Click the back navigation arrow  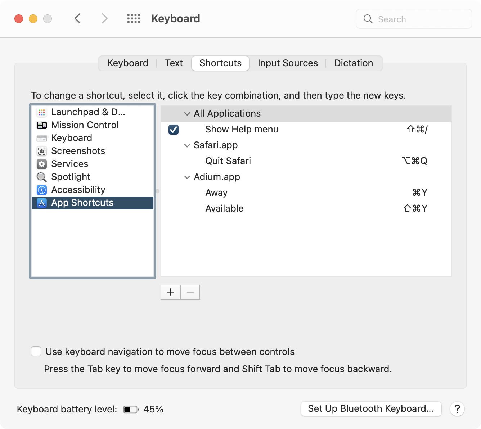click(78, 19)
